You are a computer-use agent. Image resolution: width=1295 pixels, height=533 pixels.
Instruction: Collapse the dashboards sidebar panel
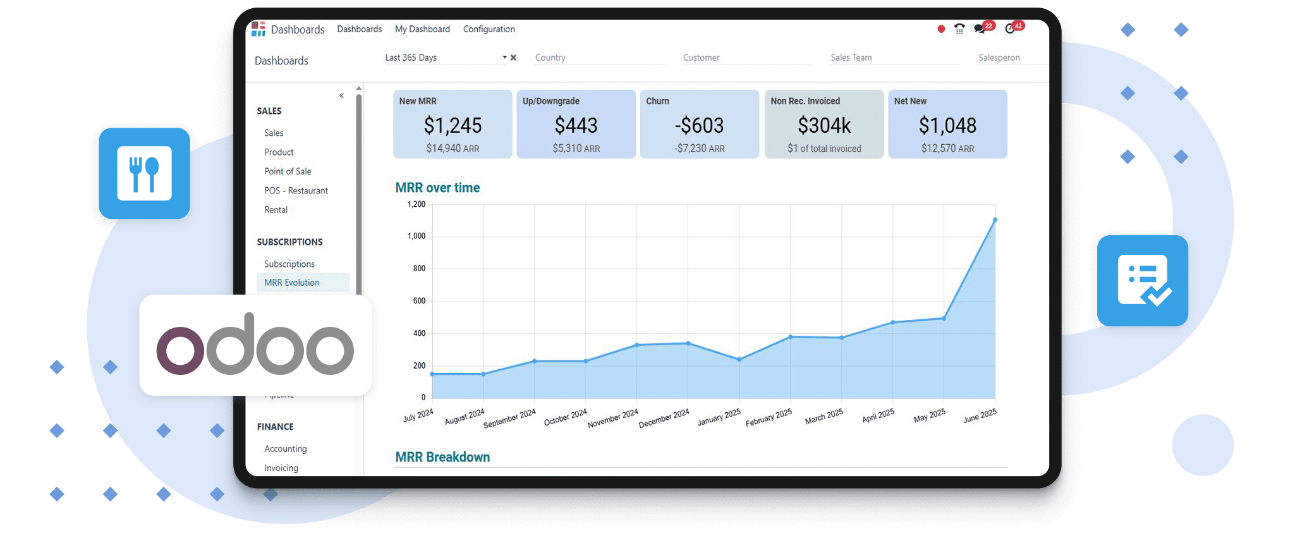341,95
